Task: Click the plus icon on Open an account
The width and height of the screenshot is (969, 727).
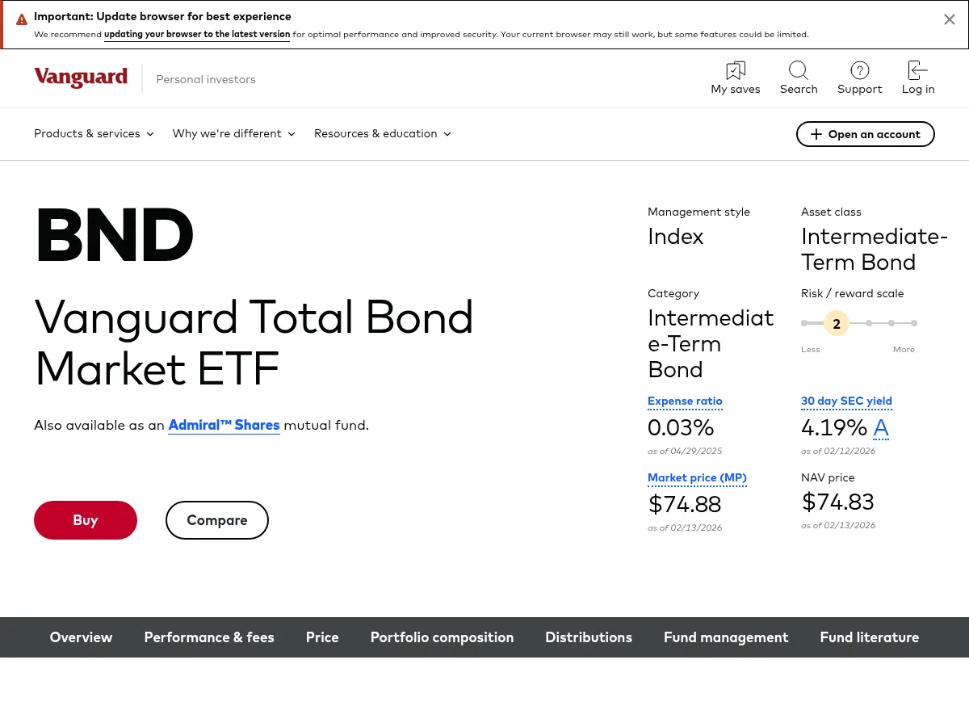Action: tap(816, 134)
